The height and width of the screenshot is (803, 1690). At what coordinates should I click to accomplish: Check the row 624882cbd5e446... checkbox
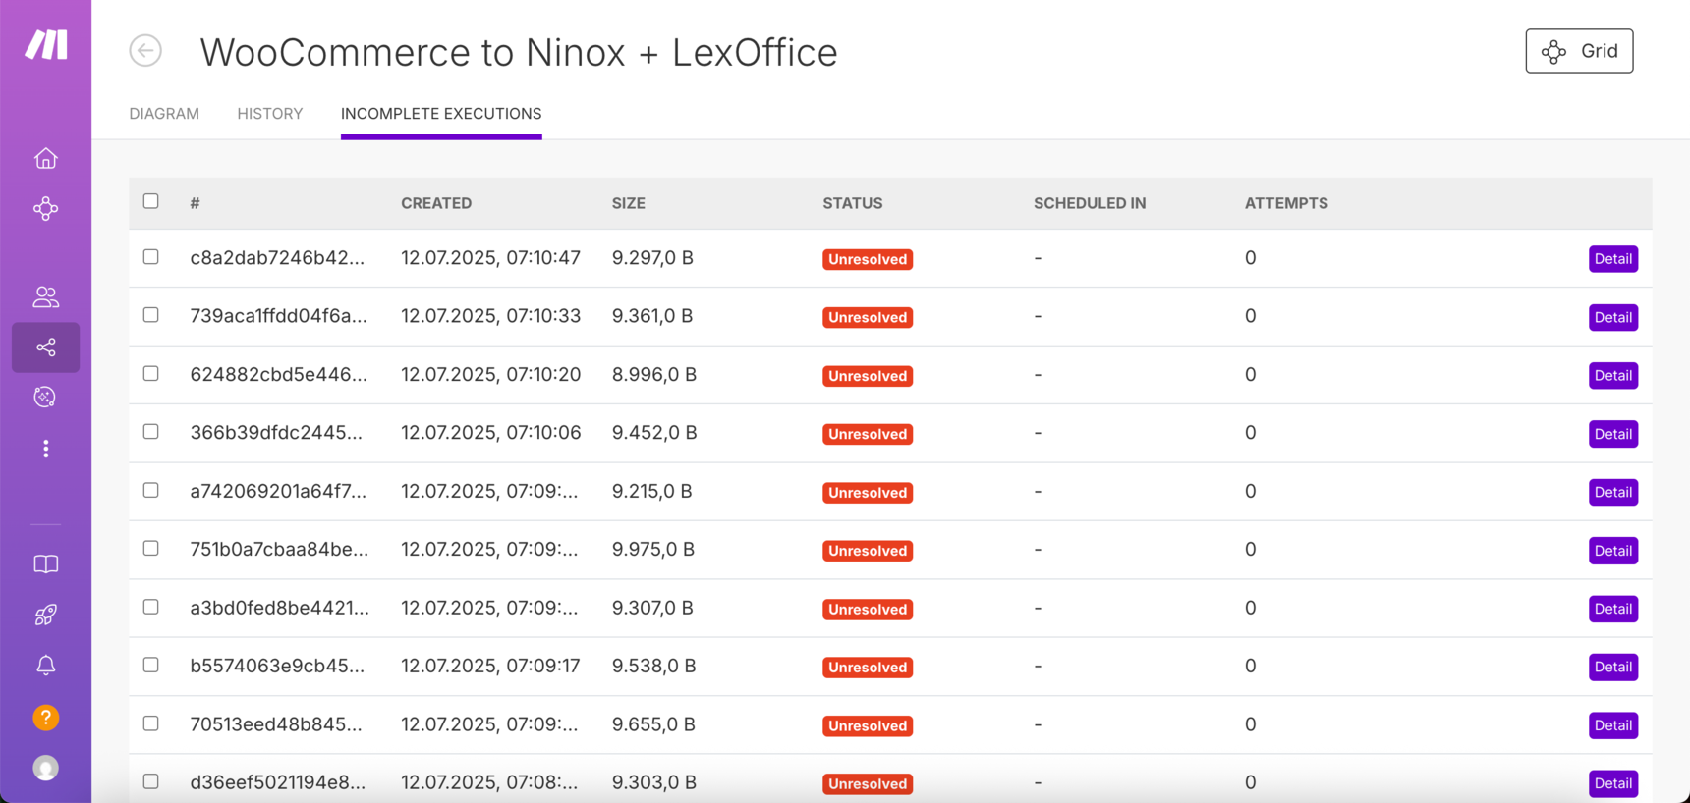(x=150, y=373)
